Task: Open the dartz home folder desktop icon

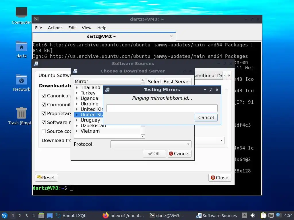Action: (21, 49)
